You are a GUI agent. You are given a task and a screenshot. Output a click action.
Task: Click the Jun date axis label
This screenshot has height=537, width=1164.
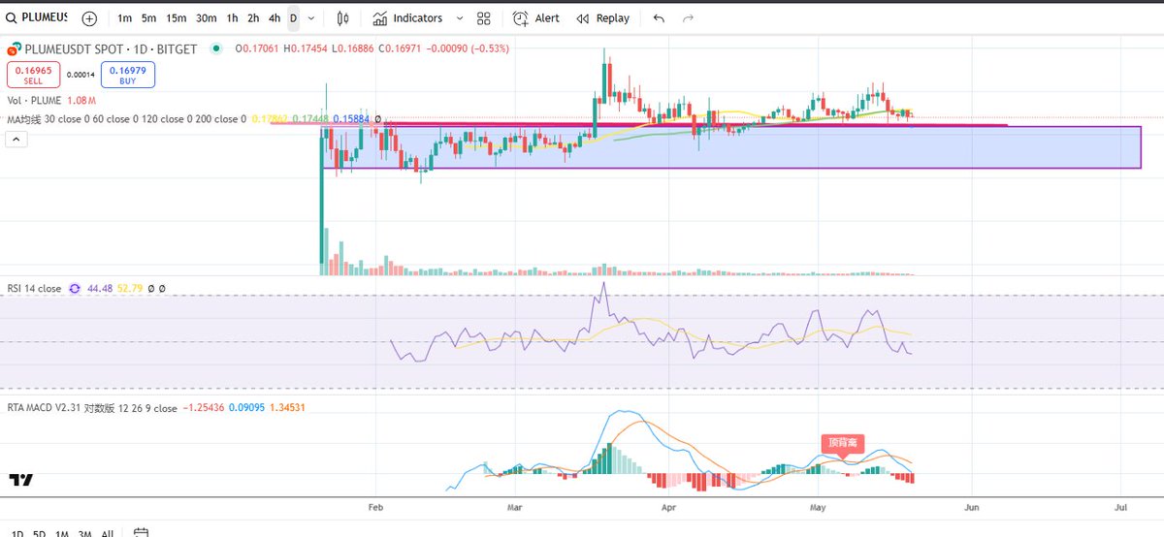971,506
